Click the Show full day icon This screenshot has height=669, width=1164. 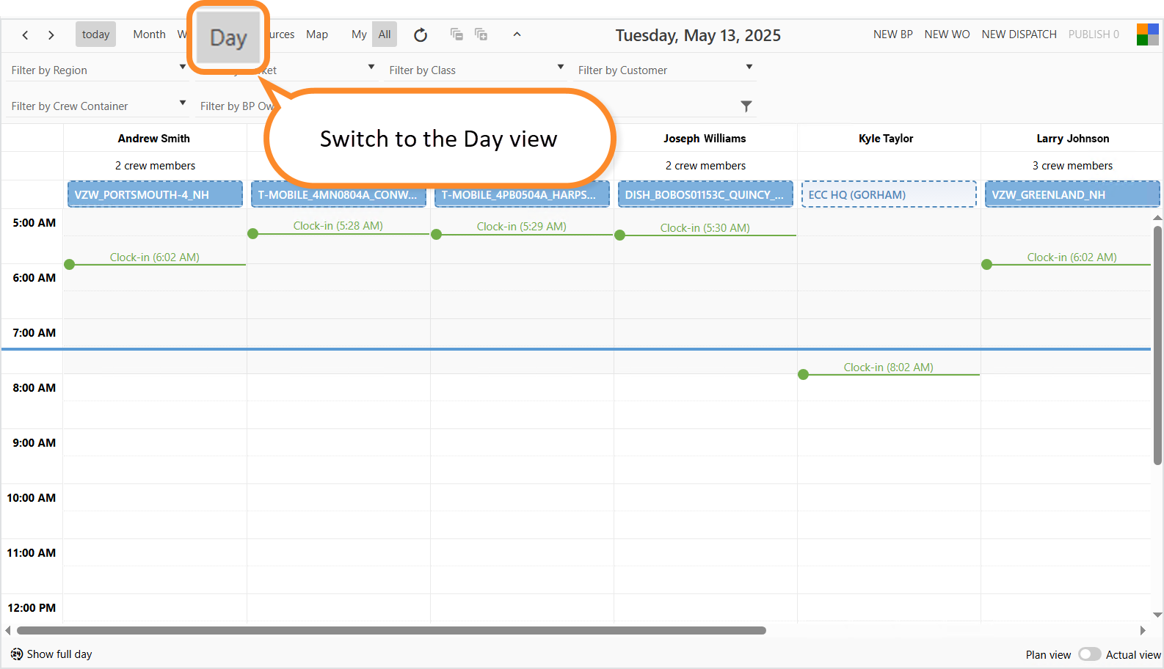(16, 654)
